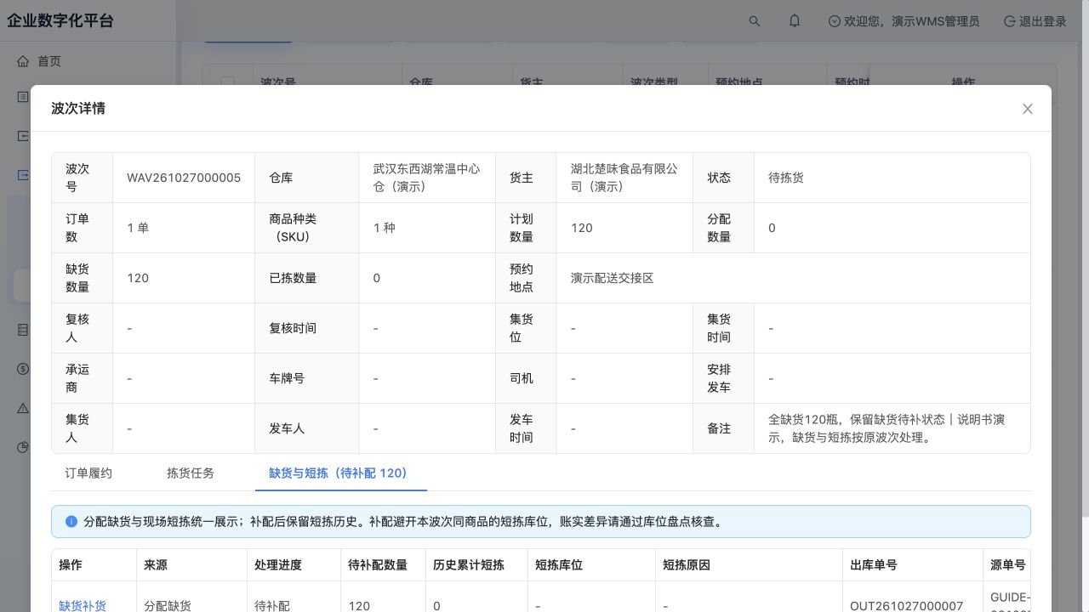Click outbound order number OUT261027000007
Image resolution: width=1089 pixels, height=612 pixels.
pos(907,606)
